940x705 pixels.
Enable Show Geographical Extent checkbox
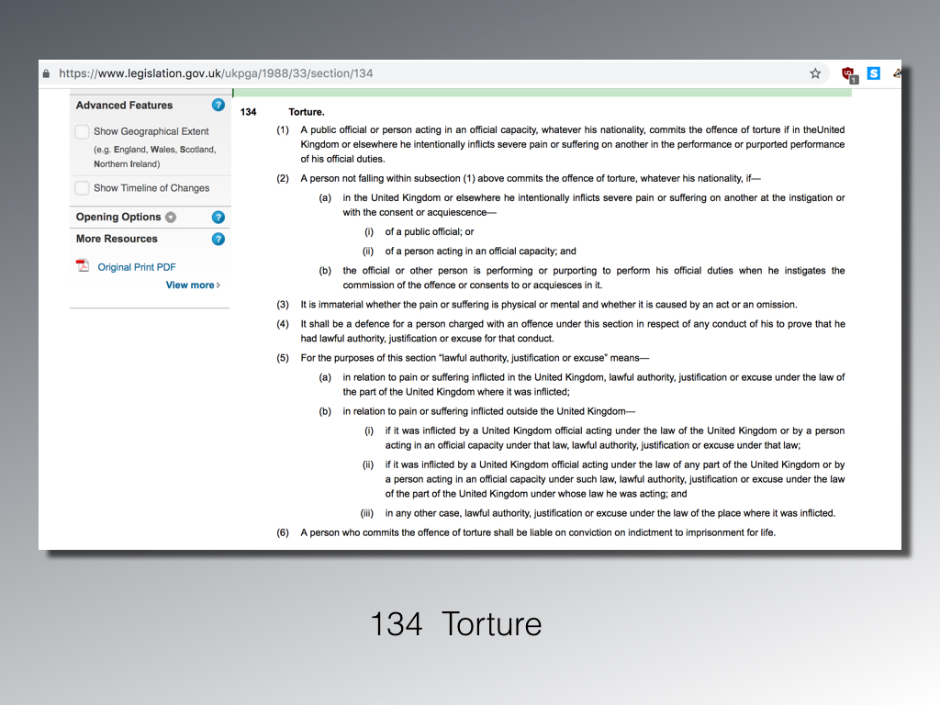(83, 132)
